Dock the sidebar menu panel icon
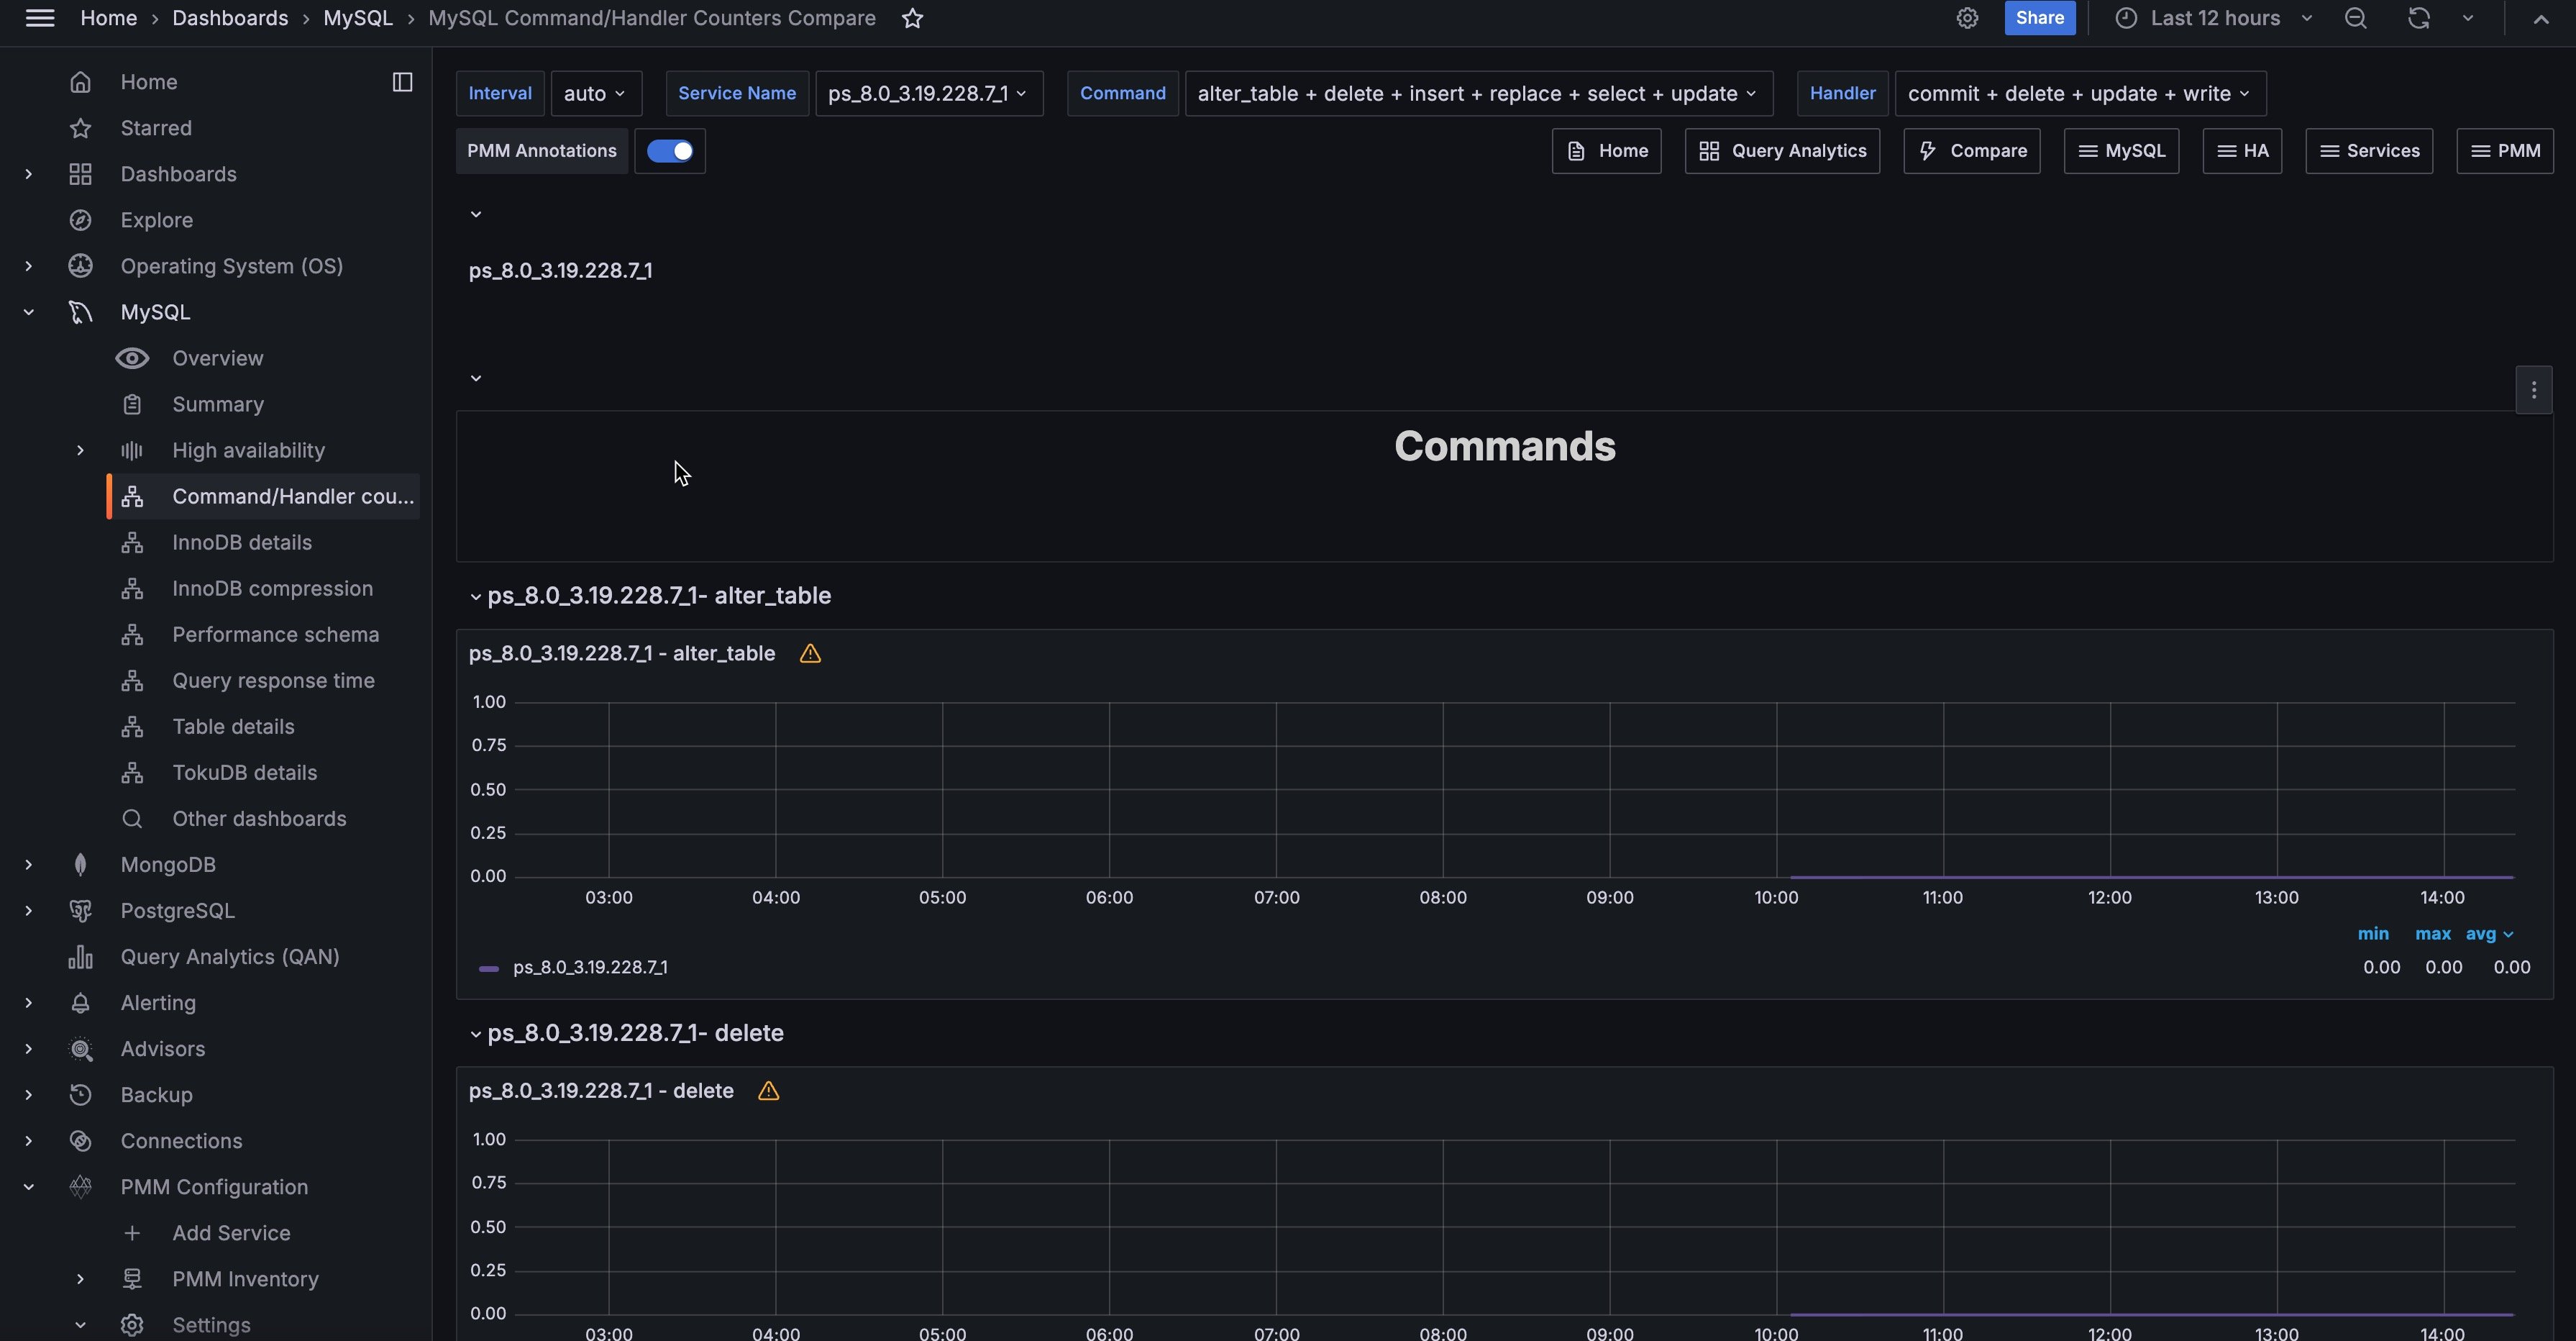Viewport: 2576px width, 1341px height. point(402,82)
